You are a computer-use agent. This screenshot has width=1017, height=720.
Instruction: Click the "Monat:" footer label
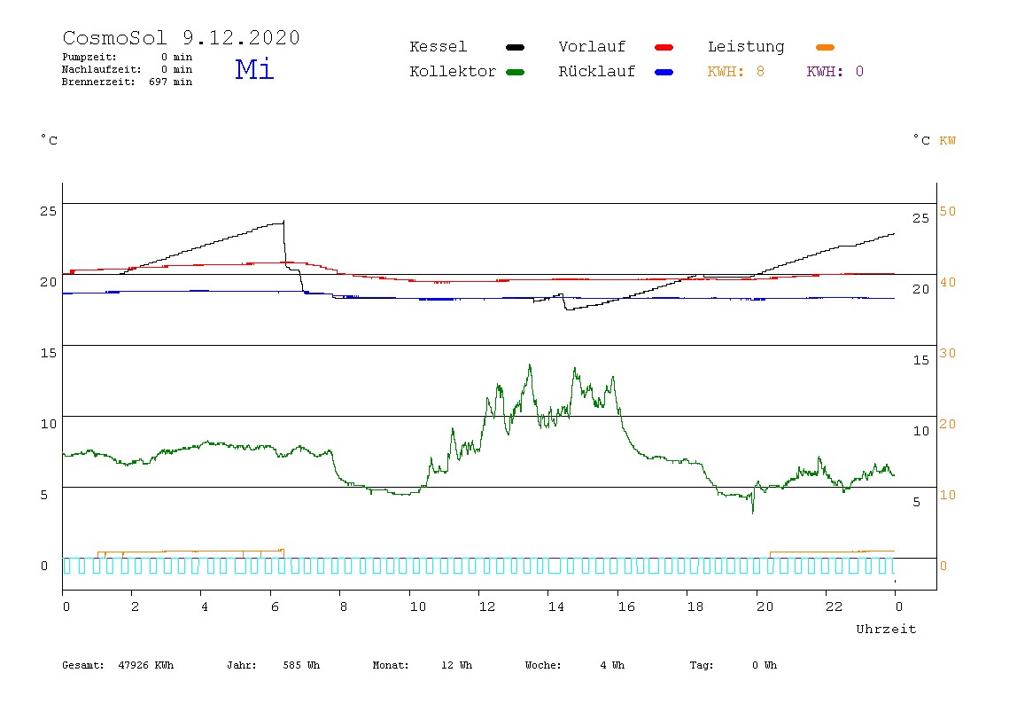pos(391,665)
